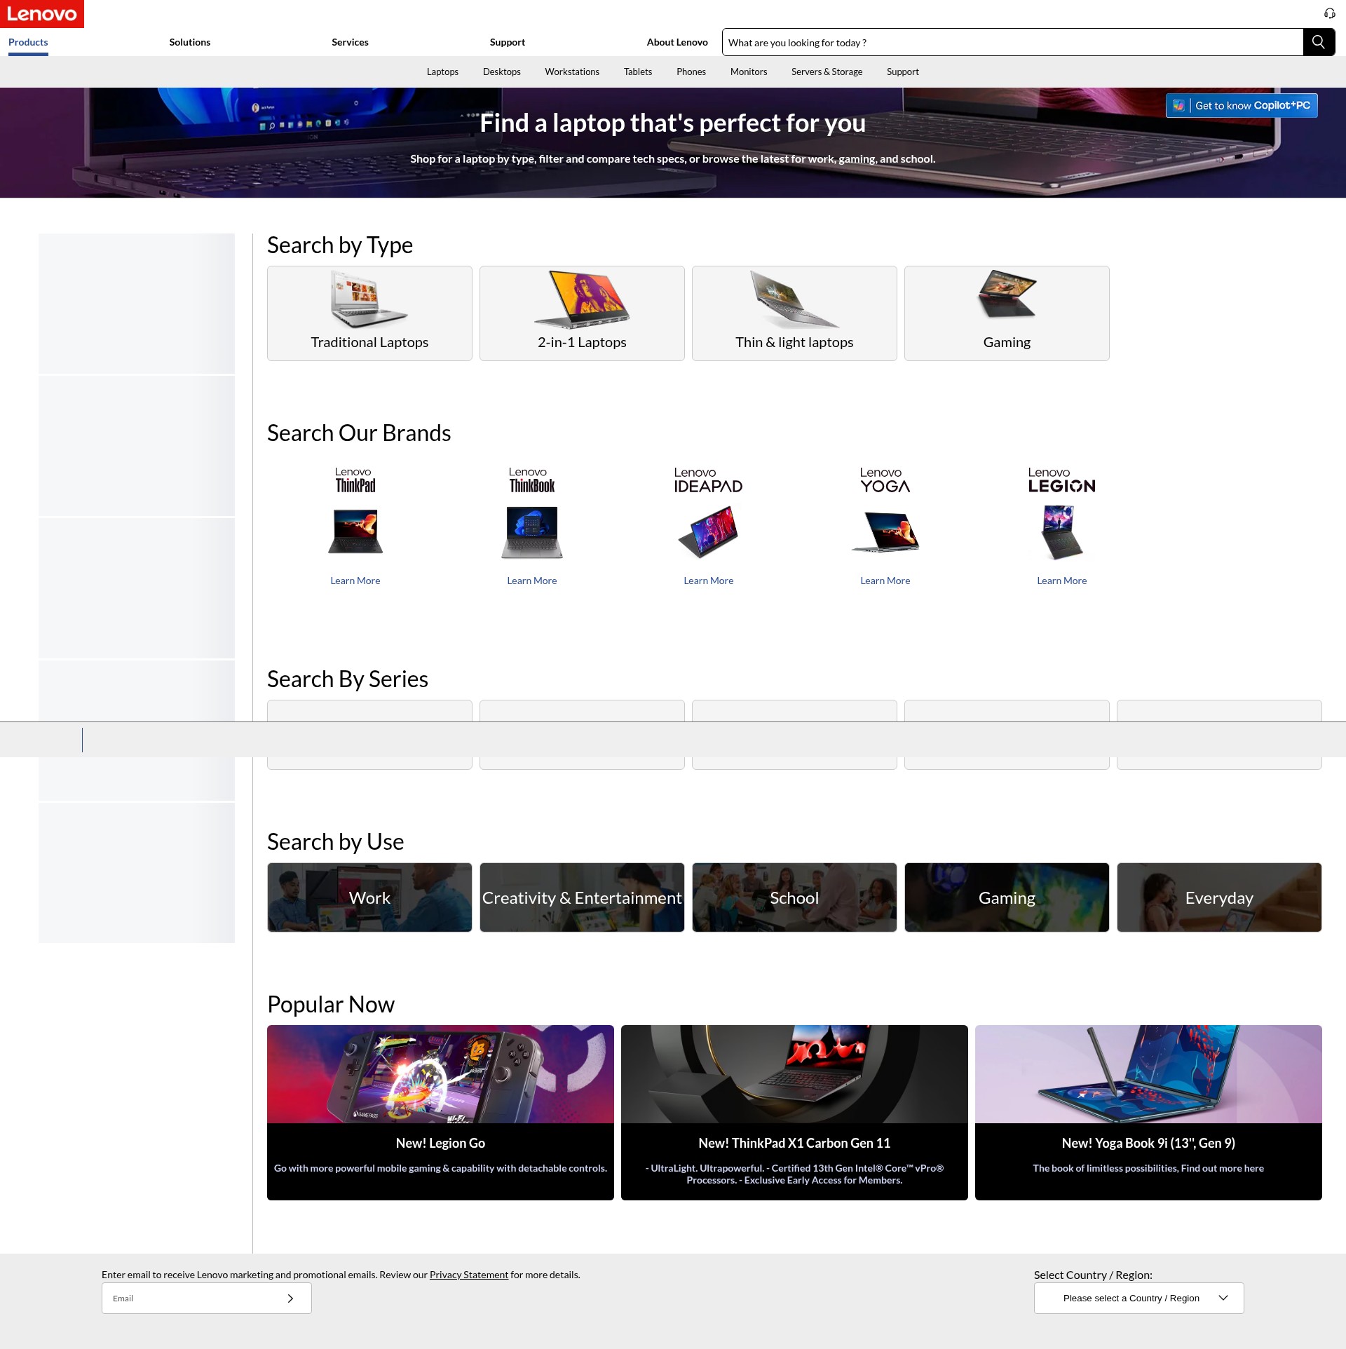
Task: Go to Tablets in the sub-navigation
Action: pos(638,72)
